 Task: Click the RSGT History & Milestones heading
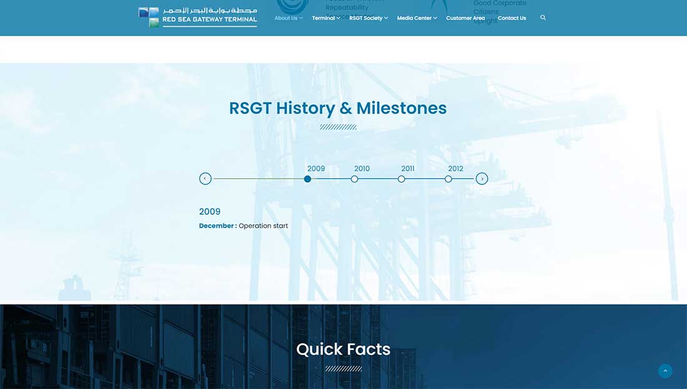click(x=338, y=108)
